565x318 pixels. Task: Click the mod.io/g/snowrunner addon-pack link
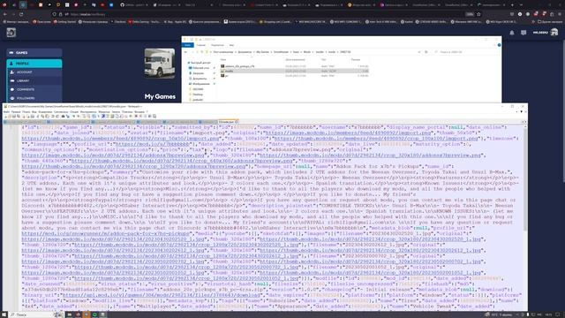click(106, 233)
